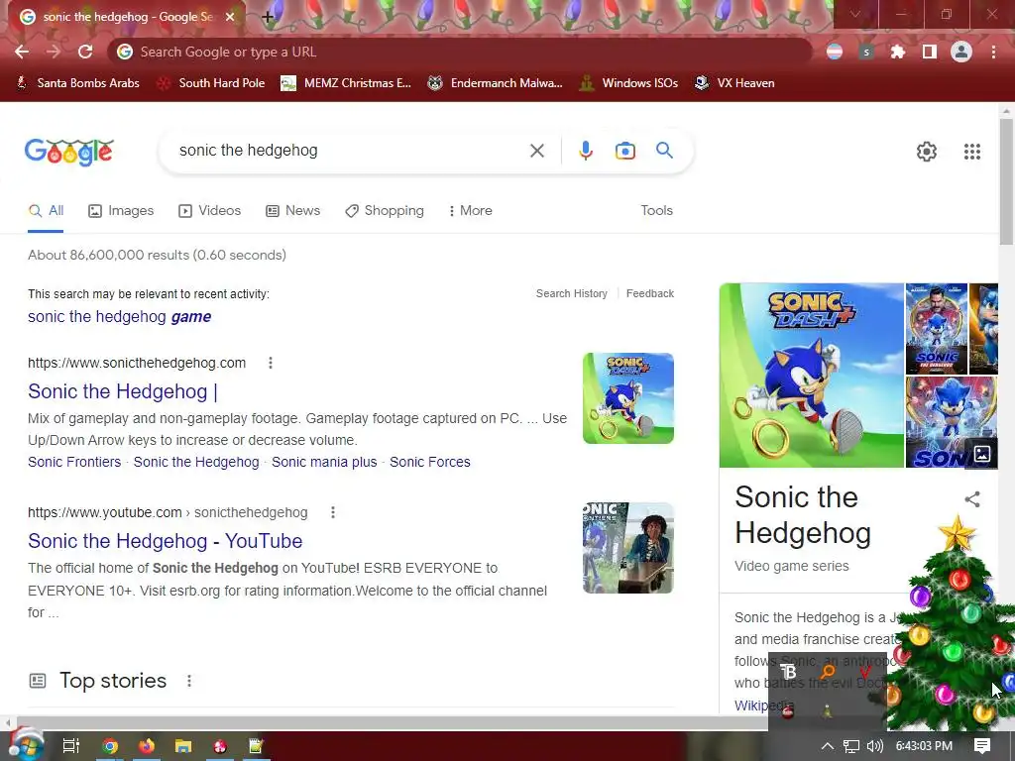Open the Tools filter options
This screenshot has height=761, width=1015.
pyautogui.click(x=656, y=210)
